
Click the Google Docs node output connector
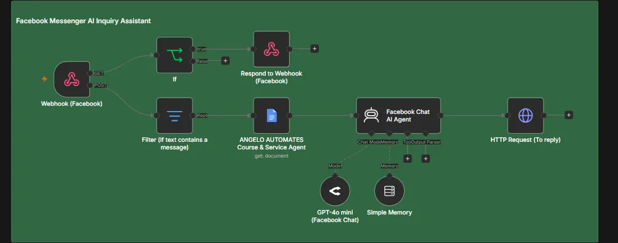pyautogui.click(x=289, y=116)
